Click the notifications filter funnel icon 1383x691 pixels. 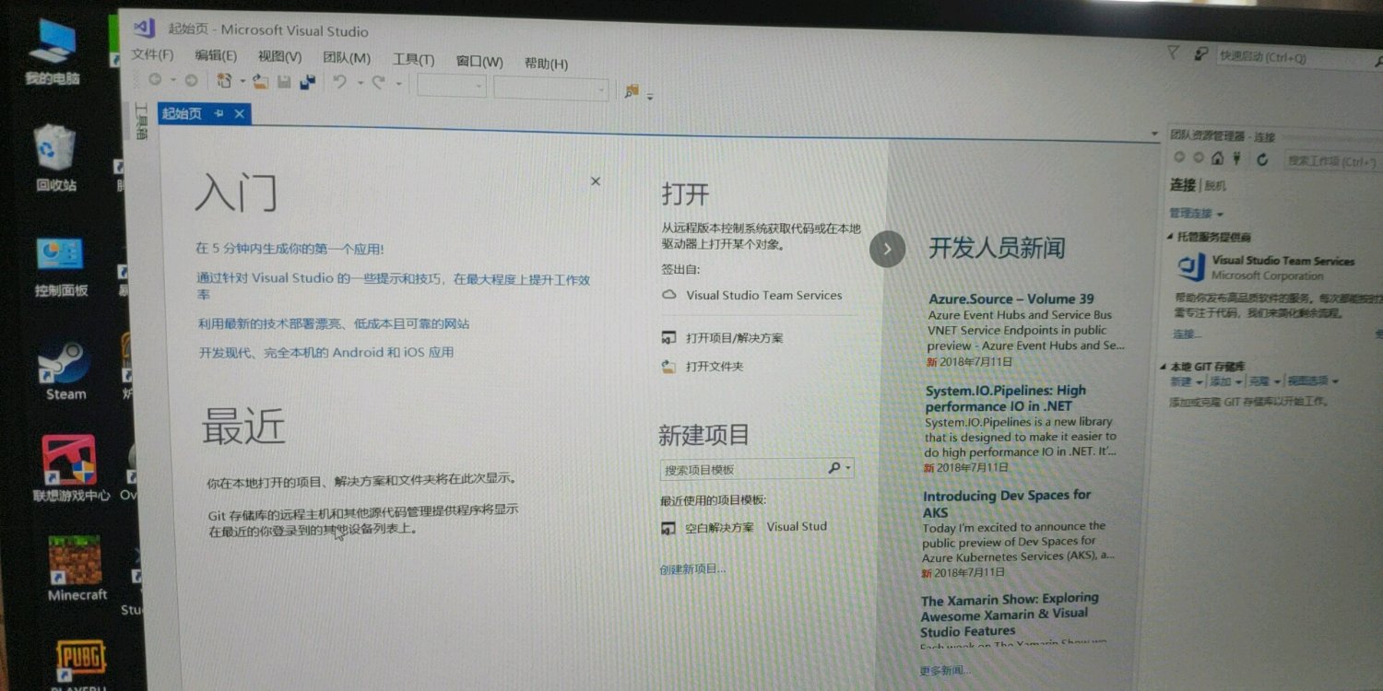(x=1173, y=53)
